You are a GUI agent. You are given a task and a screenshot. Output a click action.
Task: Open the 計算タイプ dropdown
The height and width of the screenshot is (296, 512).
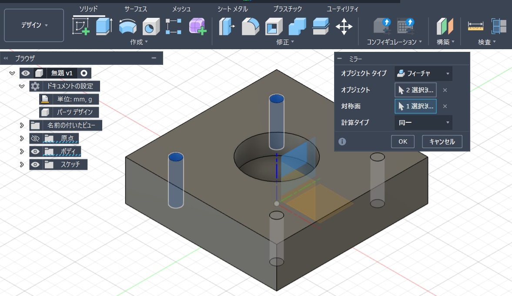click(x=424, y=122)
